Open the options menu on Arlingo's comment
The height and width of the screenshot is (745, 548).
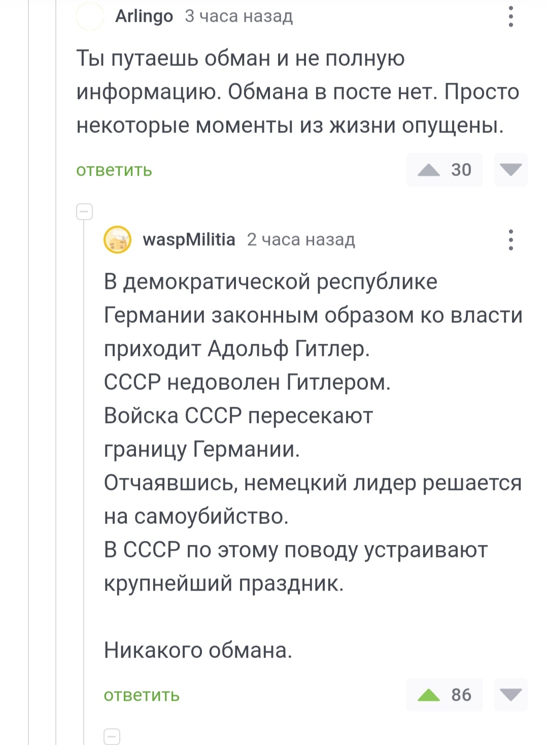(510, 17)
